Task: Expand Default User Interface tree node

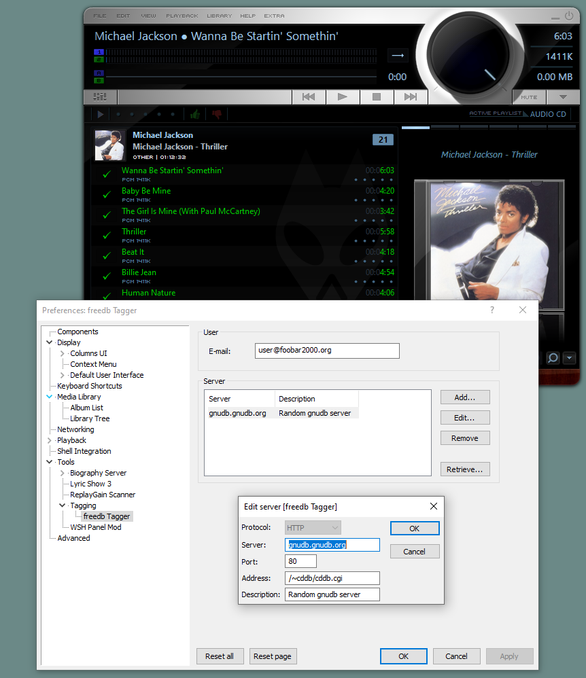Action: pyautogui.click(x=63, y=375)
